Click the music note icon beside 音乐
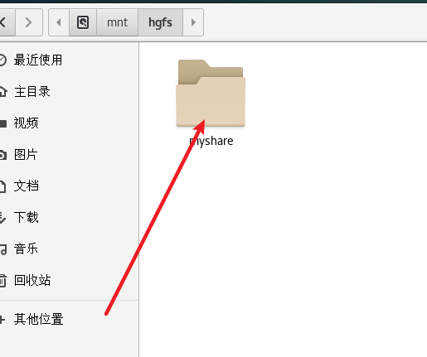Screen dimensions: 427x357 3,249
